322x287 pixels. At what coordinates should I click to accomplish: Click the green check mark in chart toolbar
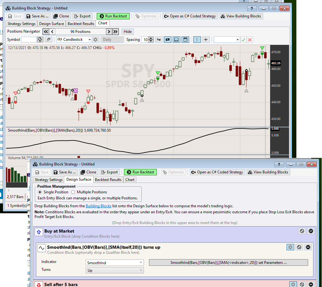243,40
